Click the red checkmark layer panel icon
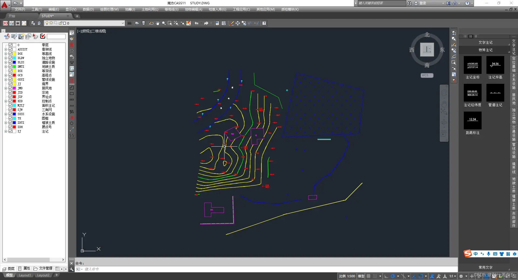 coord(43,36)
